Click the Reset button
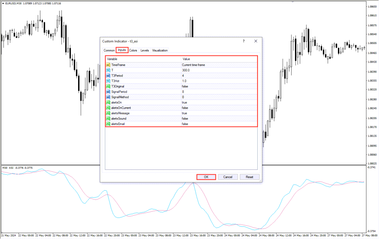Viewport: 379px width, 239px height. [249, 177]
